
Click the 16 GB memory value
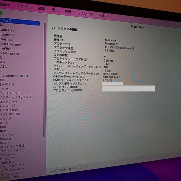coord(107,71)
